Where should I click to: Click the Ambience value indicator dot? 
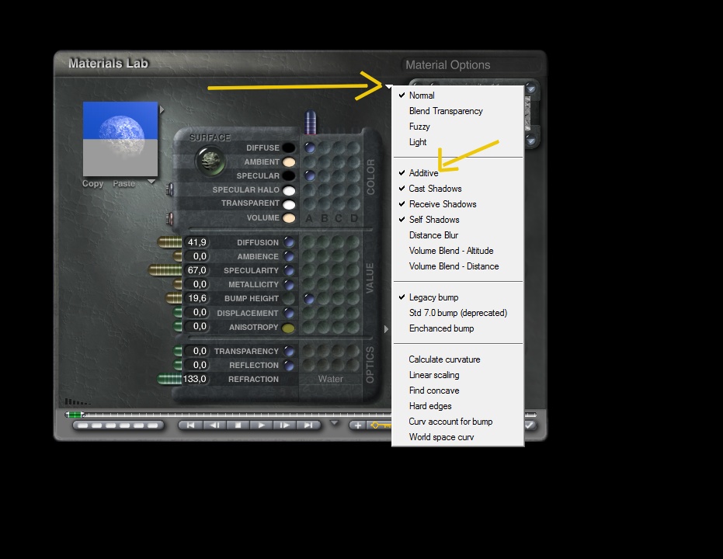[289, 256]
